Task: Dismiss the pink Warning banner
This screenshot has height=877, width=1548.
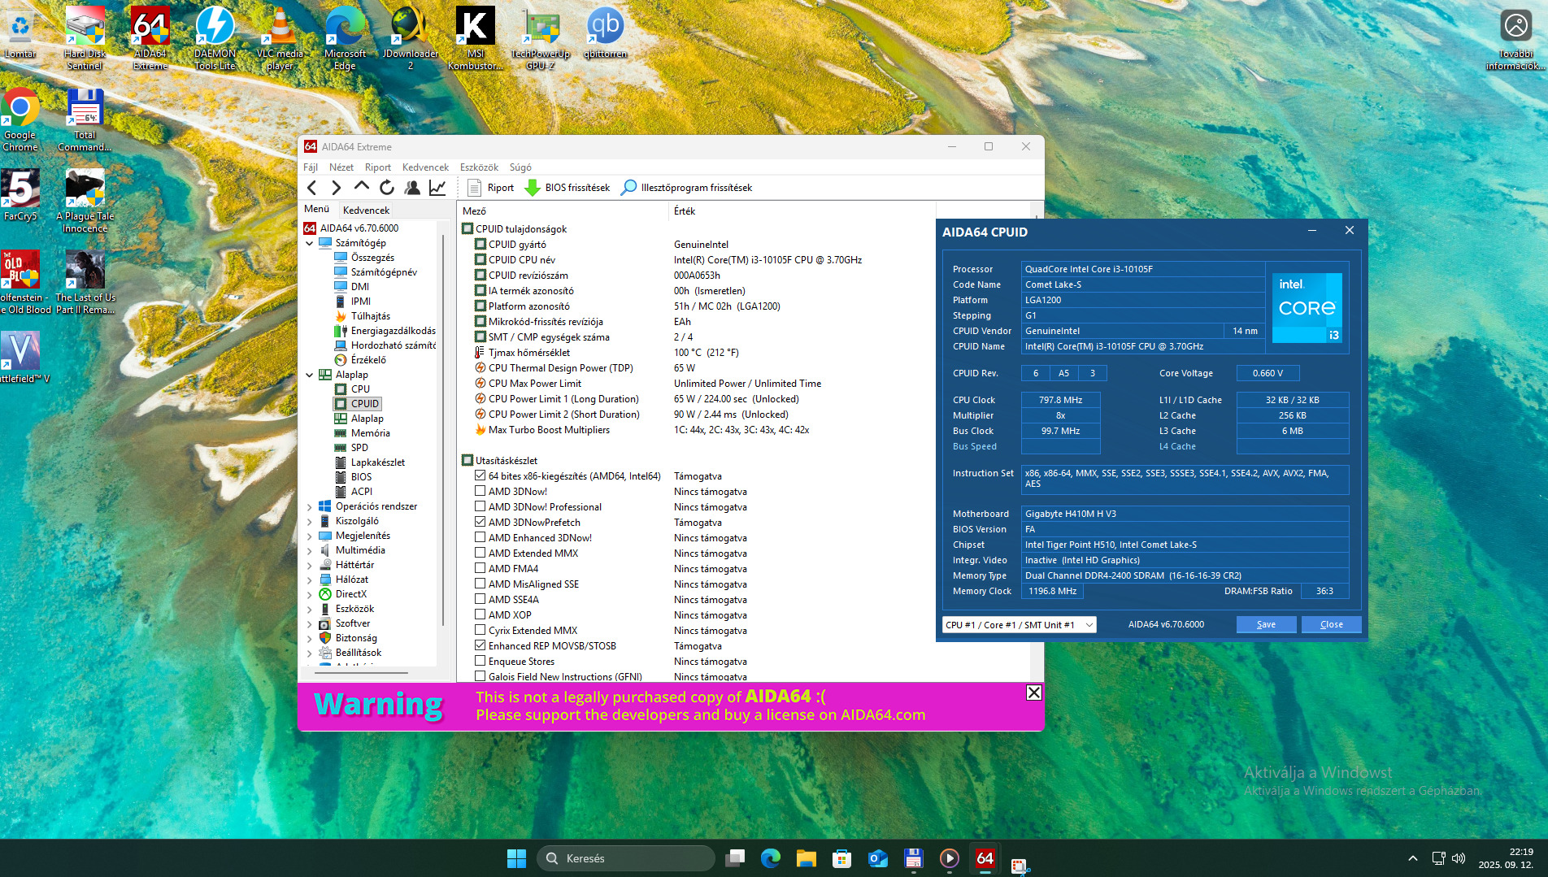Action: point(1033,692)
